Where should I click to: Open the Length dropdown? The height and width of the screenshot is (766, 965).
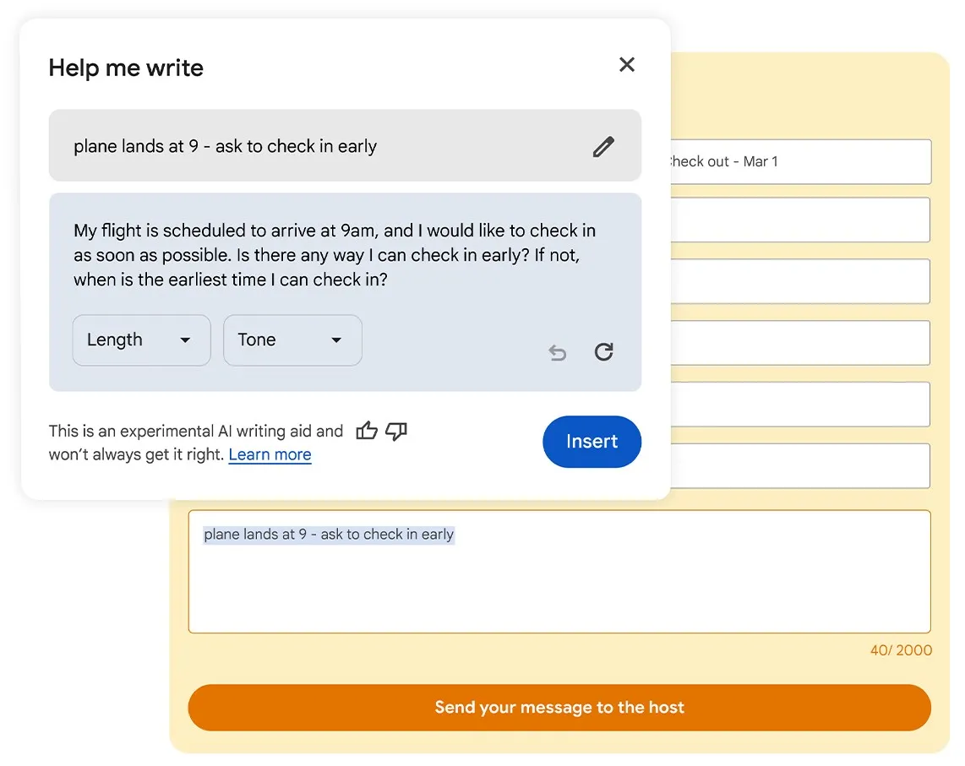(x=140, y=340)
